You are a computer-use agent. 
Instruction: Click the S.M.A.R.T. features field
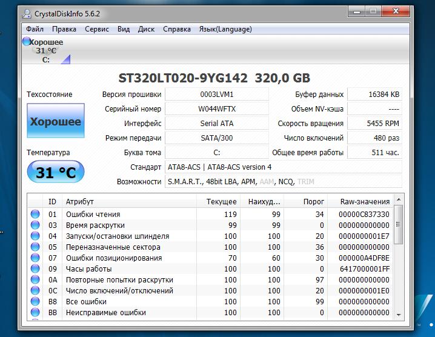pos(284,182)
